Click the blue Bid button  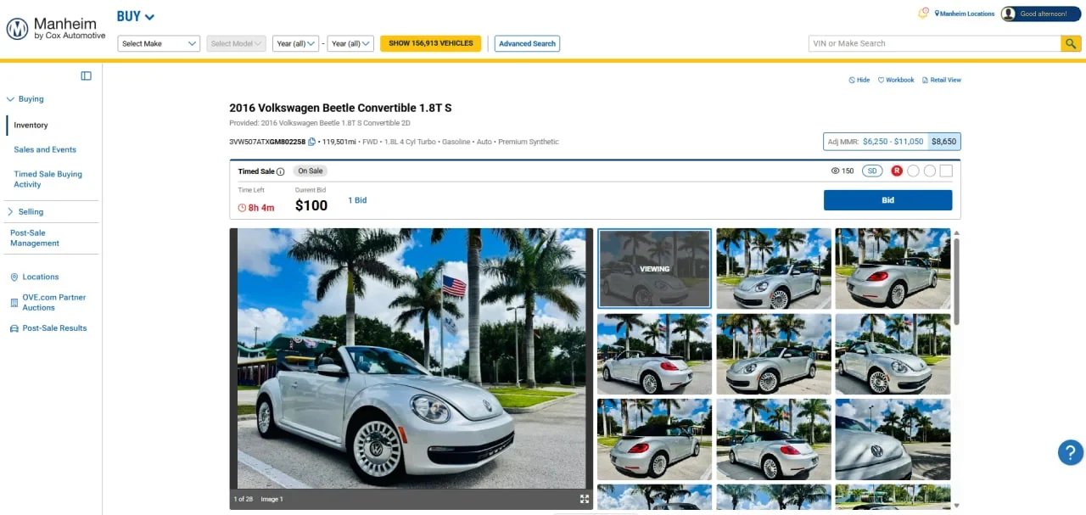(887, 200)
